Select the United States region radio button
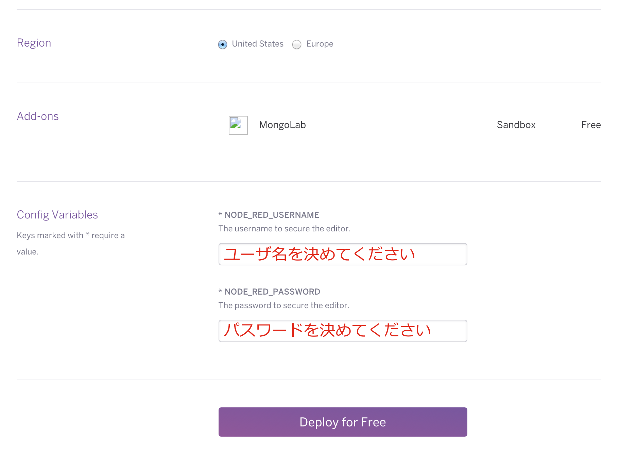 (223, 45)
